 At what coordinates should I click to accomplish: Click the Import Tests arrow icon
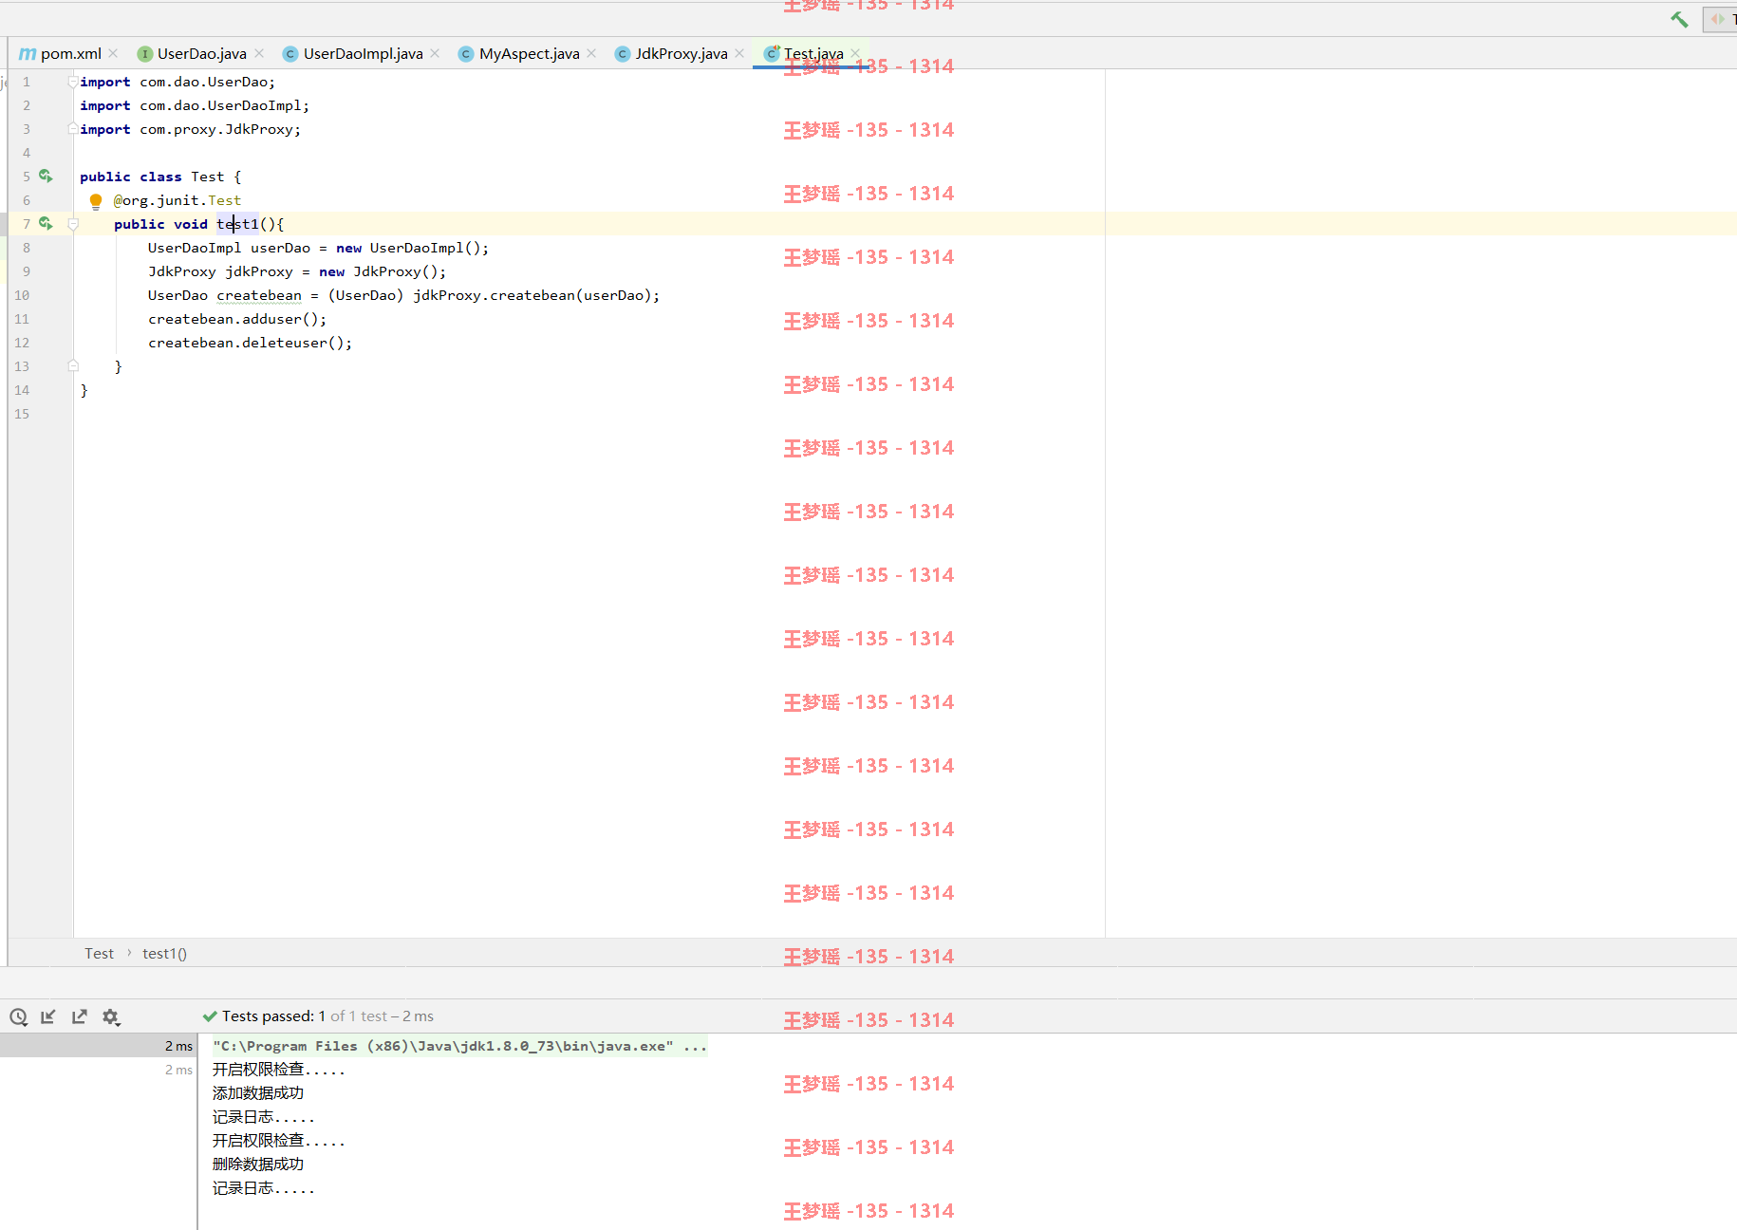coord(48,1017)
